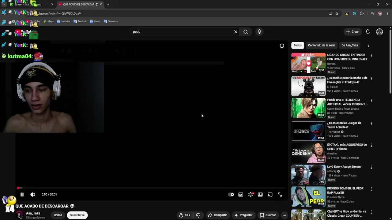Open the ¿Crecimos? horror games thumbnail
Screen dimensions: 392x220
[308, 131]
